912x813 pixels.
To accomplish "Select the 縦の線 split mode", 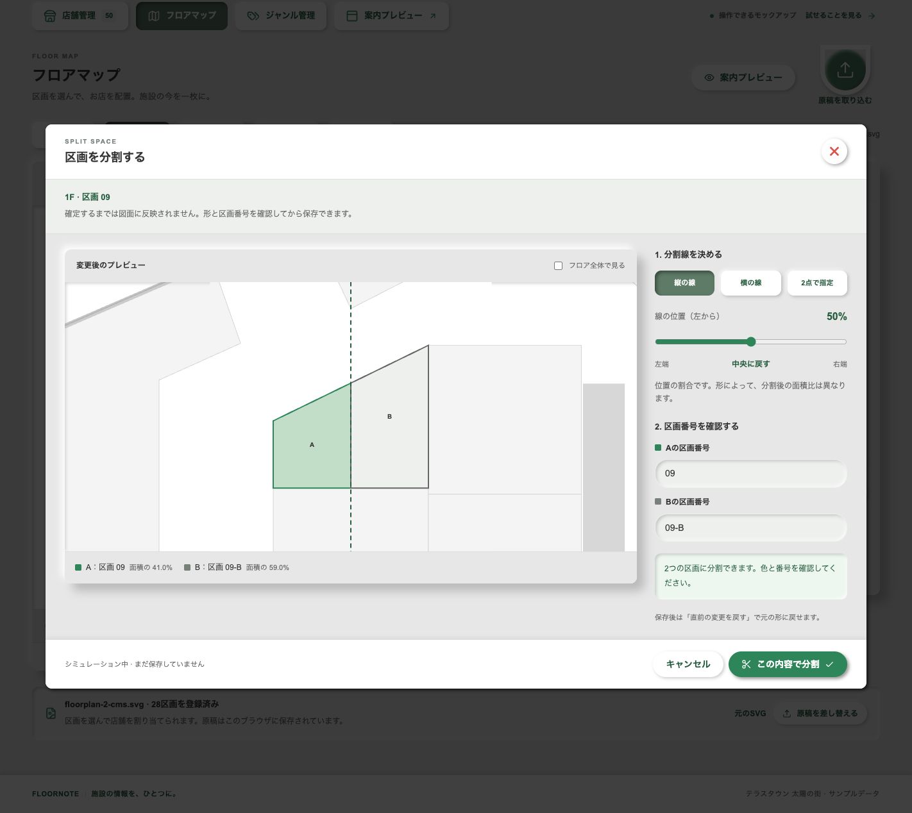I will coord(684,283).
